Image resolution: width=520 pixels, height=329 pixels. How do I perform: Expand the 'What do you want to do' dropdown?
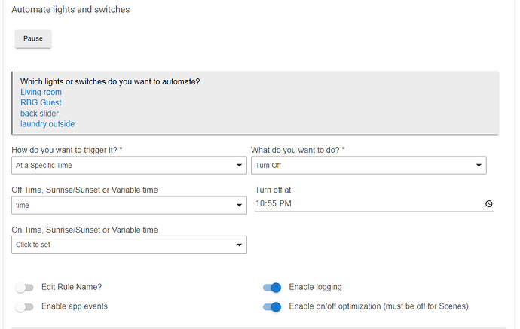point(369,165)
